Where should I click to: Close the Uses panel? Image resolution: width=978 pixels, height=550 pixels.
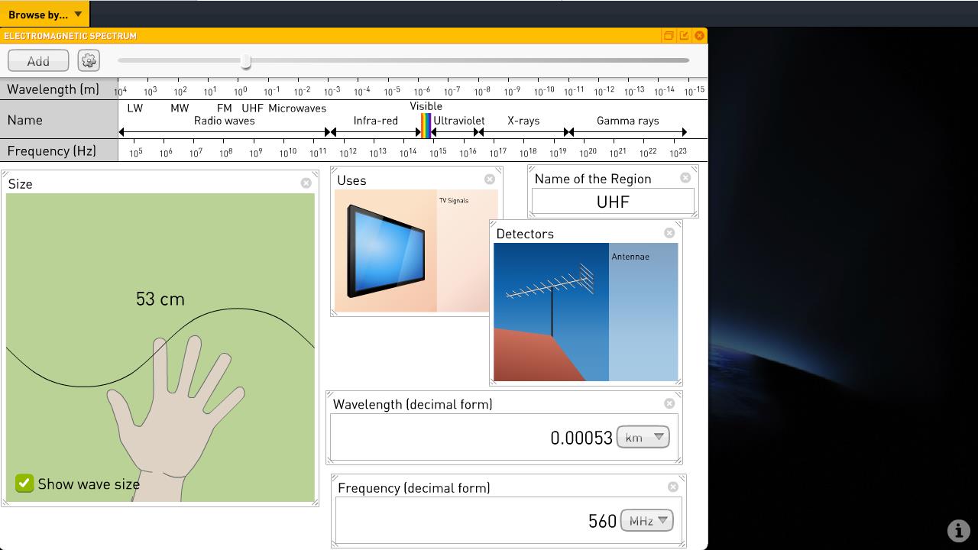click(490, 179)
